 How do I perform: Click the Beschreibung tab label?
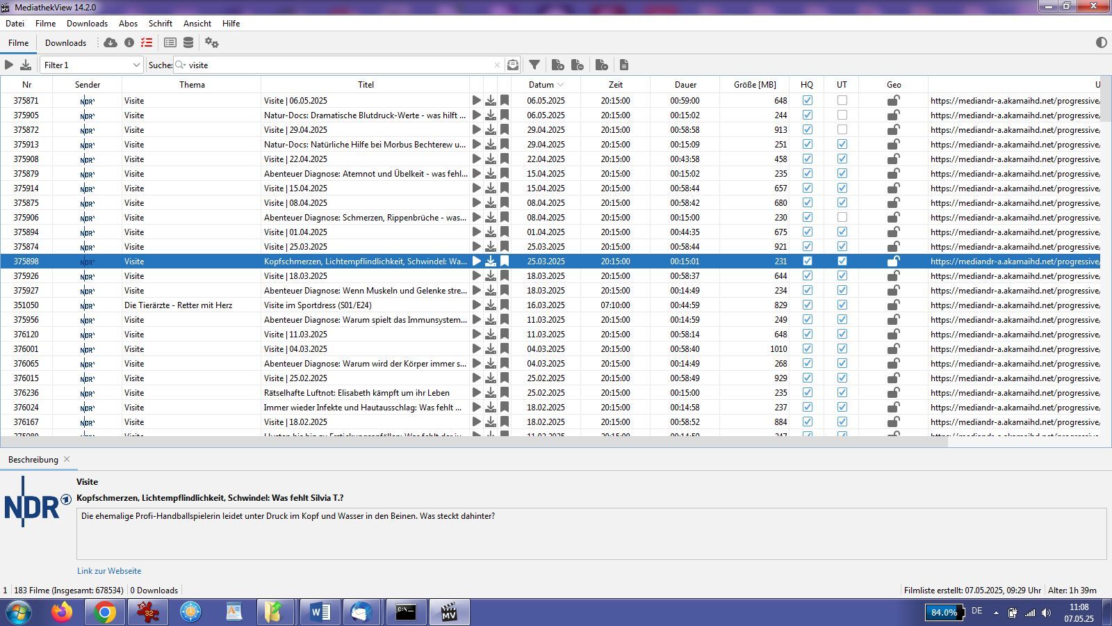click(33, 459)
